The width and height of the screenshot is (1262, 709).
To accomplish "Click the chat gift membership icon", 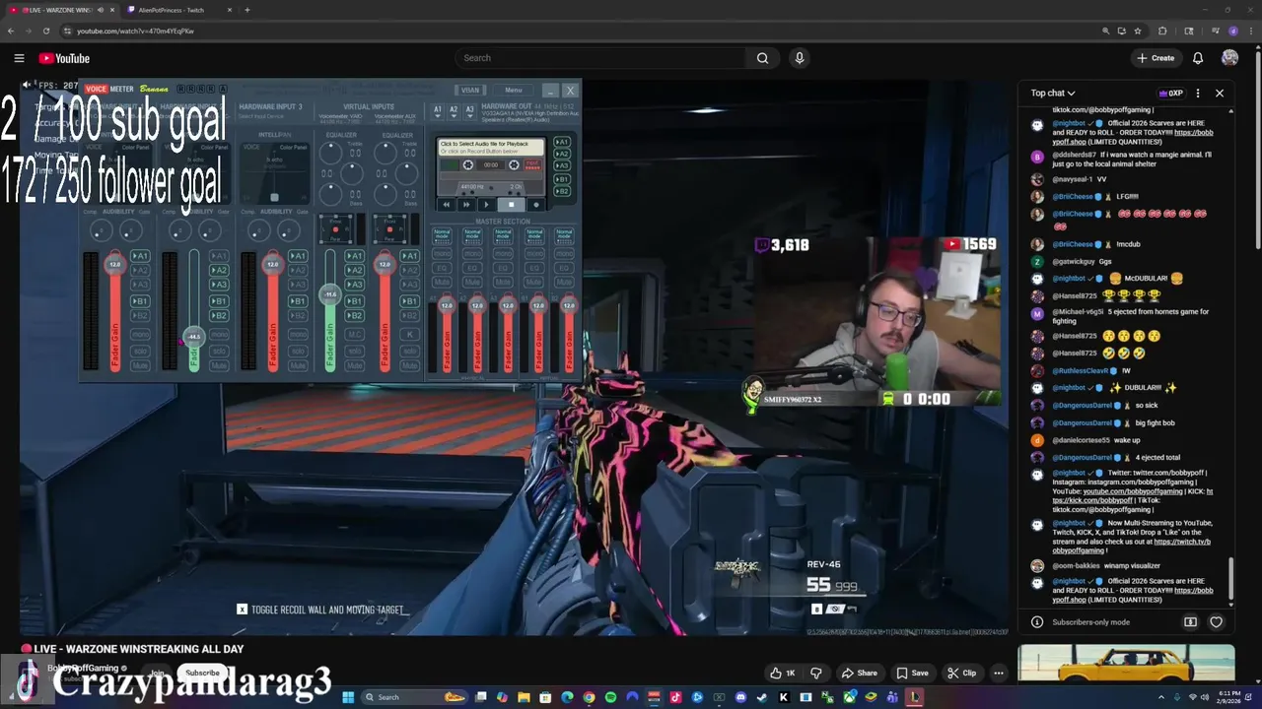I will 1190,622.
